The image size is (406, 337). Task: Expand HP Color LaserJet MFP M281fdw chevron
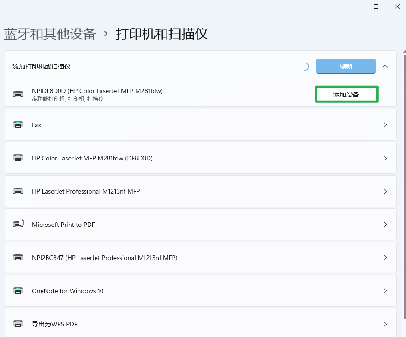385,158
